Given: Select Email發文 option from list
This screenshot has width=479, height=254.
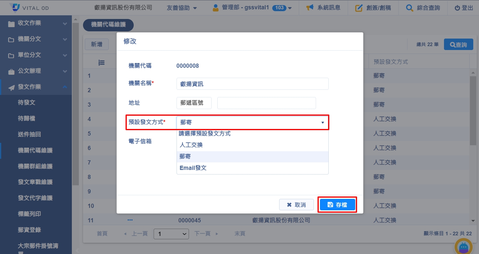Looking at the screenshot, I should pos(193,168).
